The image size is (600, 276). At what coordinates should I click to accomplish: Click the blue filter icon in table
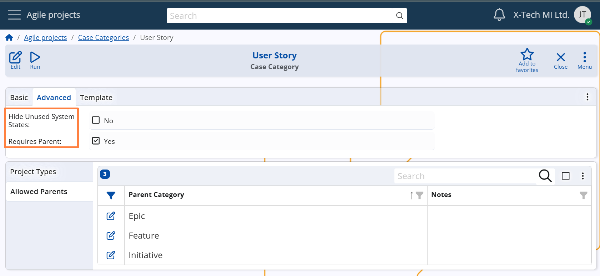pos(111,195)
